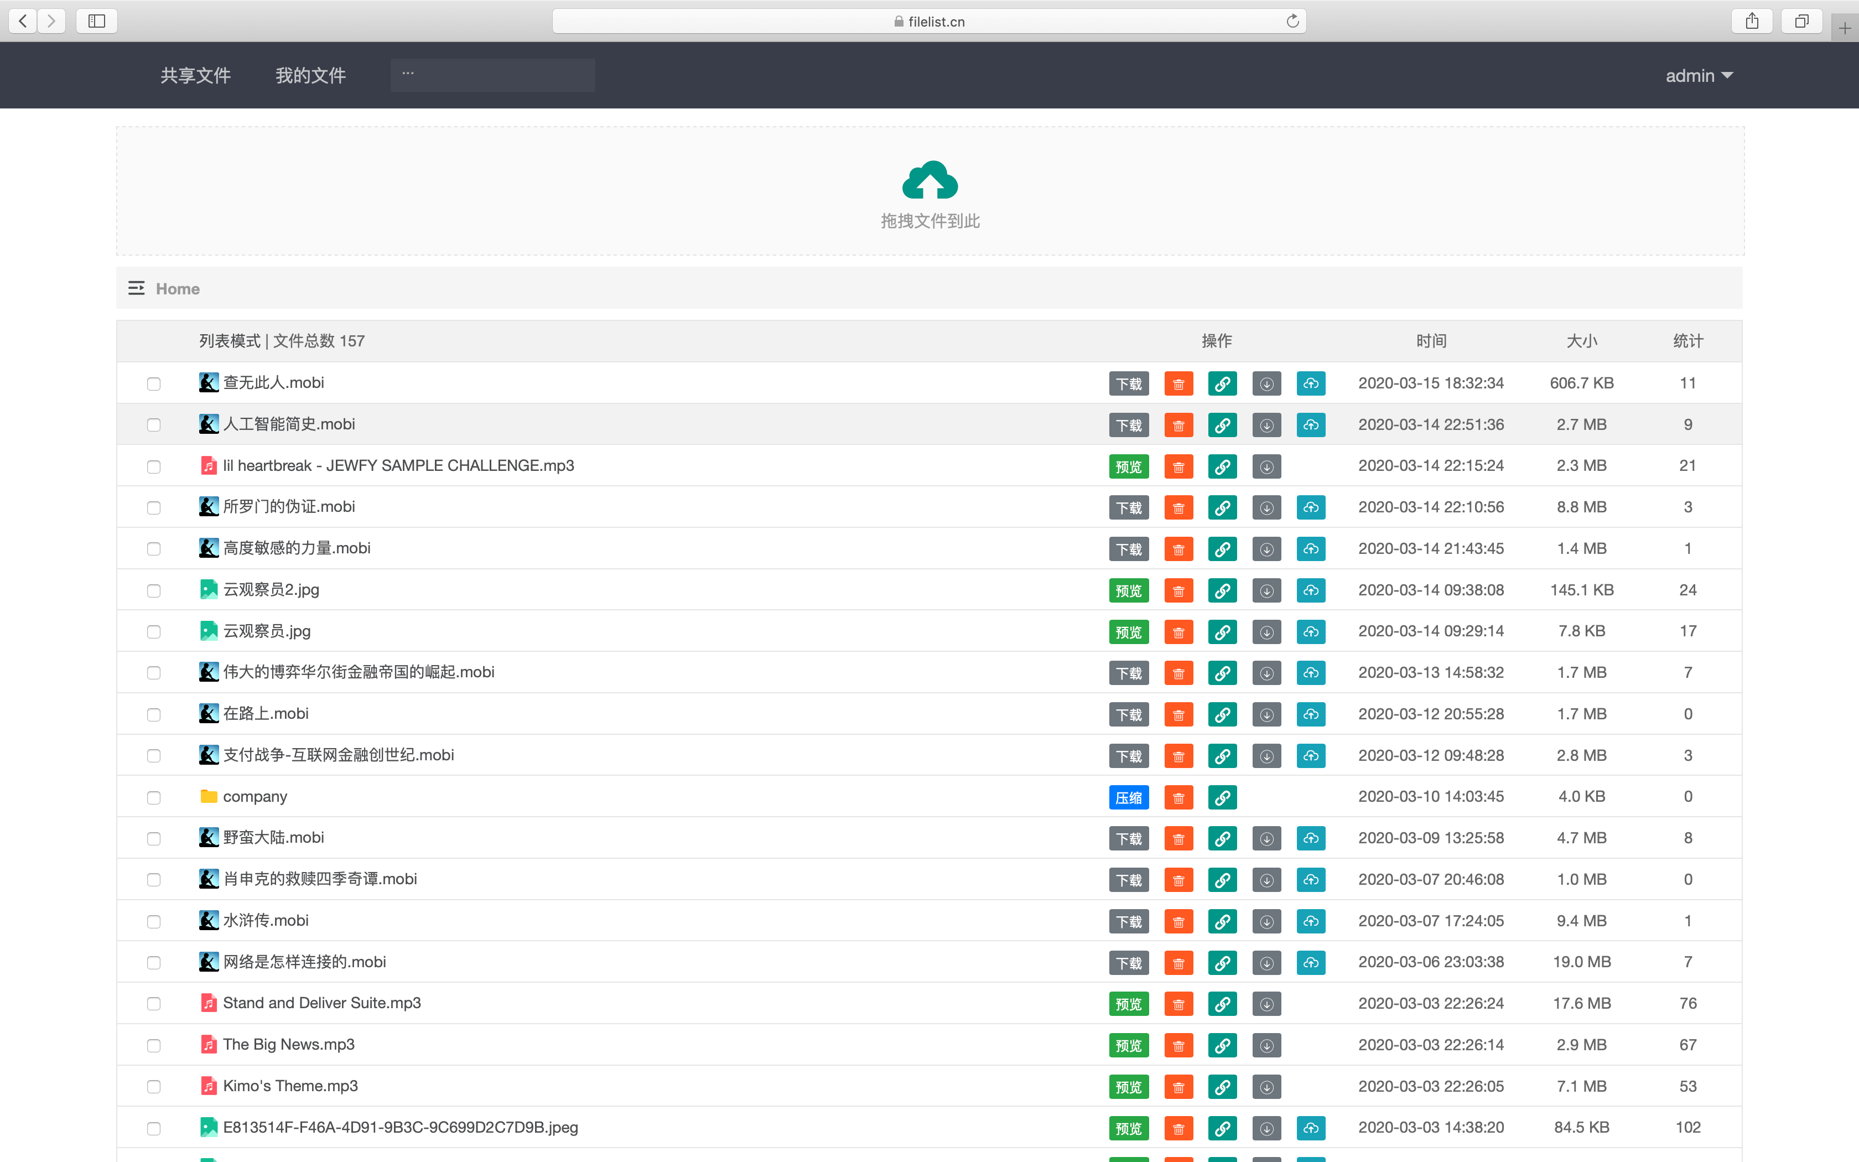Check the box for 水浒传.mobi
The height and width of the screenshot is (1162, 1859).
coord(154,921)
